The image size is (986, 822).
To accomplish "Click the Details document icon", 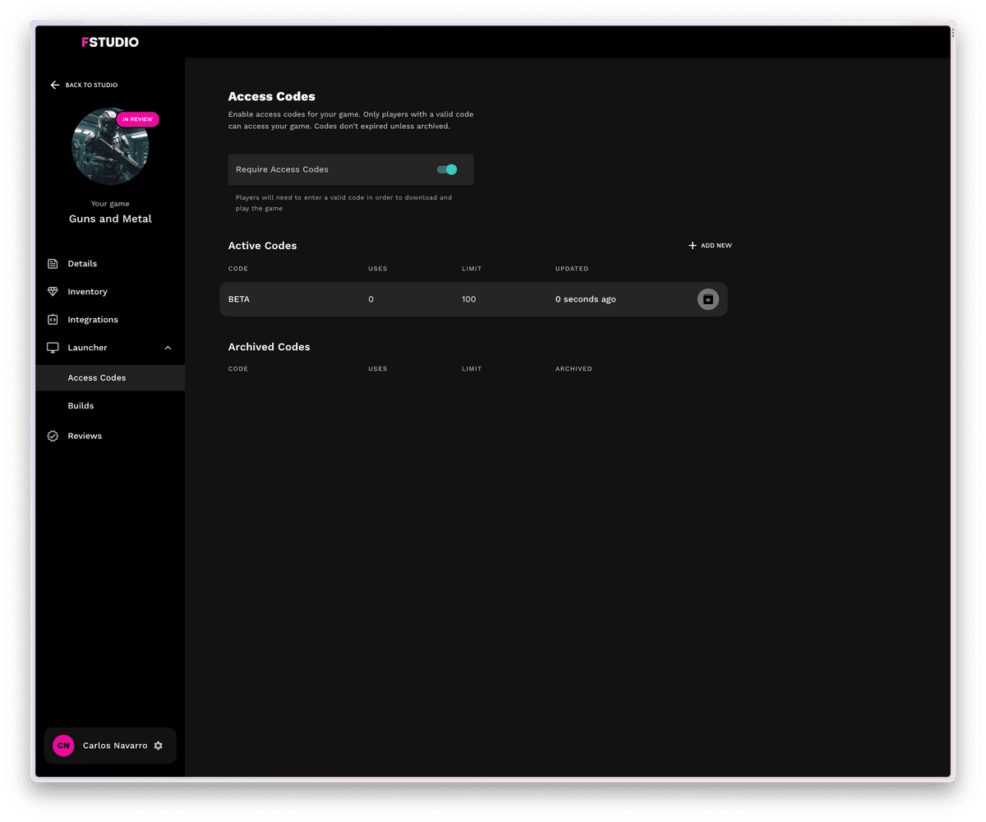I will click(x=53, y=264).
